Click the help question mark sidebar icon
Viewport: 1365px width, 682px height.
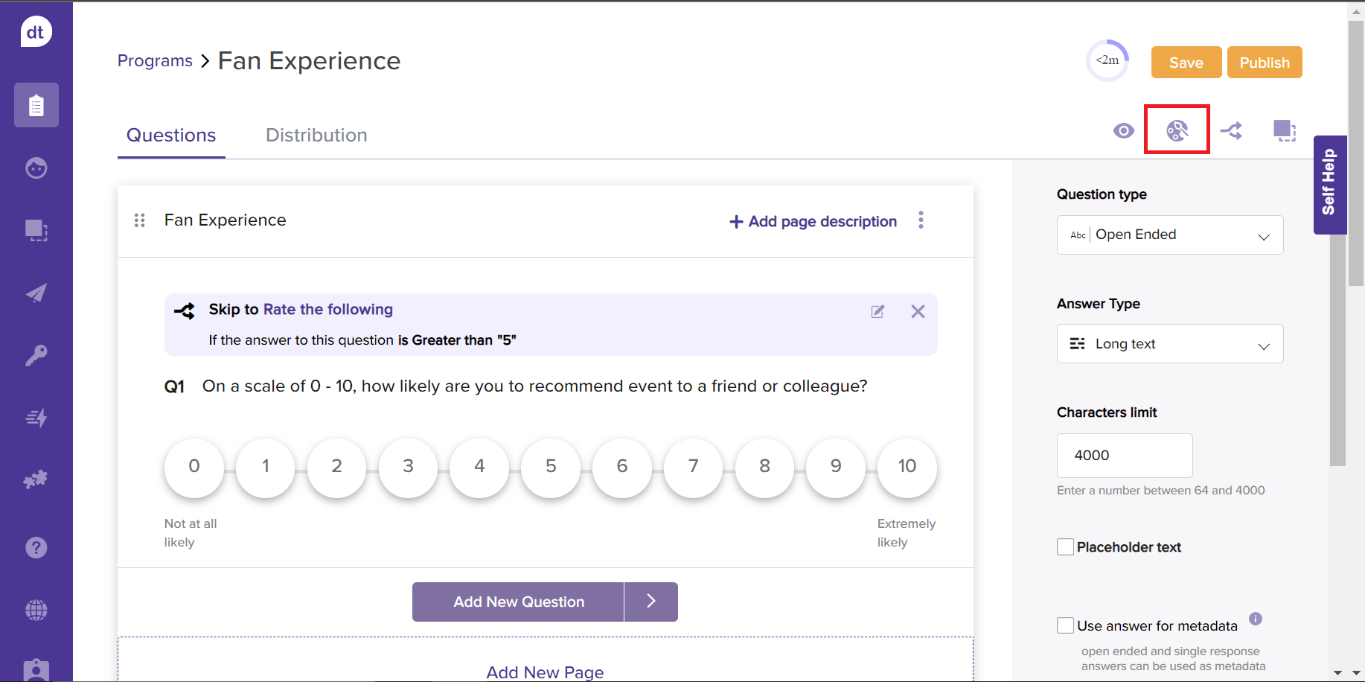[36, 548]
